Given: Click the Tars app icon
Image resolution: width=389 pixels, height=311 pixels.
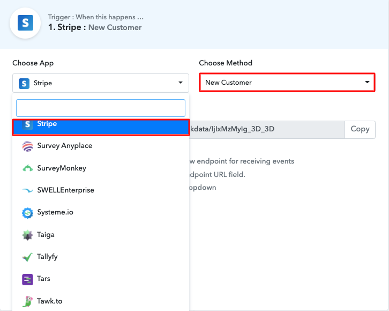Looking at the screenshot, I should pyautogui.click(x=27, y=279).
